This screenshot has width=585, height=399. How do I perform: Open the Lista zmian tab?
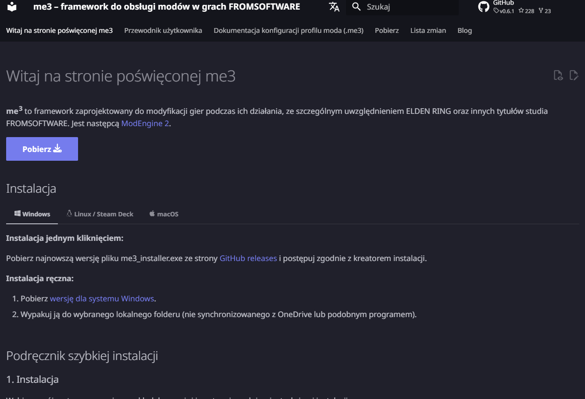[428, 30]
